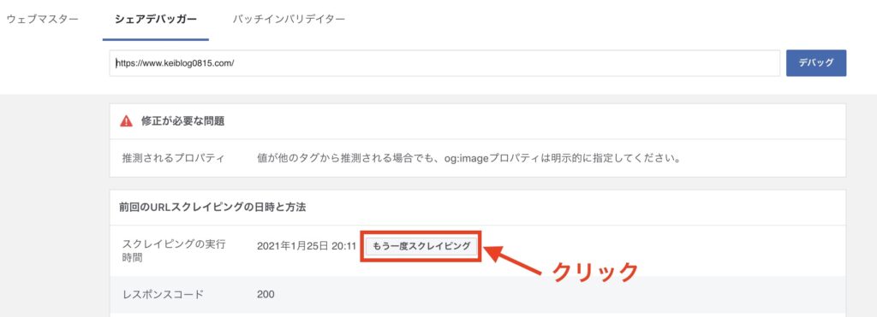Select the レスポンスコード label
The width and height of the screenshot is (877, 317).
(163, 294)
